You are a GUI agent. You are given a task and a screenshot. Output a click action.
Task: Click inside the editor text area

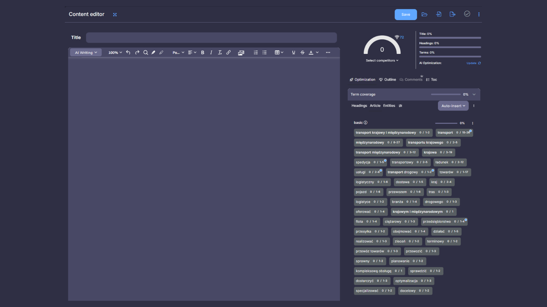pyautogui.click(x=204, y=179)
